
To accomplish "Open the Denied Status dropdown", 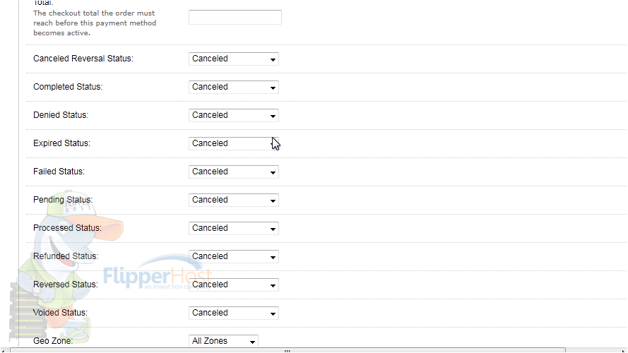I will [234, 115].
